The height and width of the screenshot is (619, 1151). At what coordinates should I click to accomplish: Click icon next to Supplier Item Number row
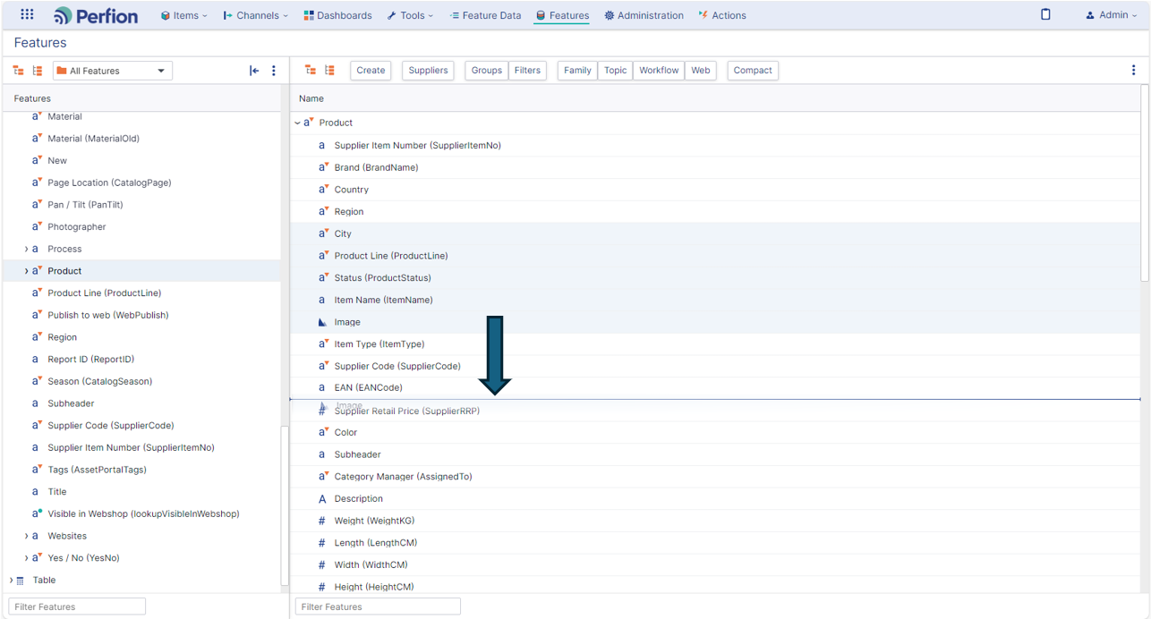(322, 145)
